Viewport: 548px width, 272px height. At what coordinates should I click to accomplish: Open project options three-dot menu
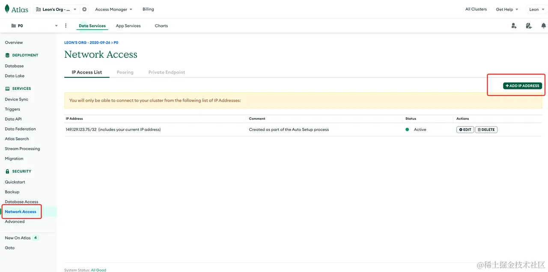click(x=66, y=26)
